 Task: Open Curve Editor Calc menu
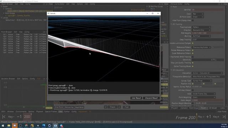(x=86, y=4)
